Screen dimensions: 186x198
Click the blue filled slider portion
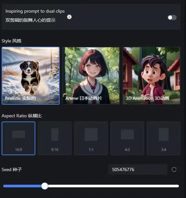(x=22, y=186)
